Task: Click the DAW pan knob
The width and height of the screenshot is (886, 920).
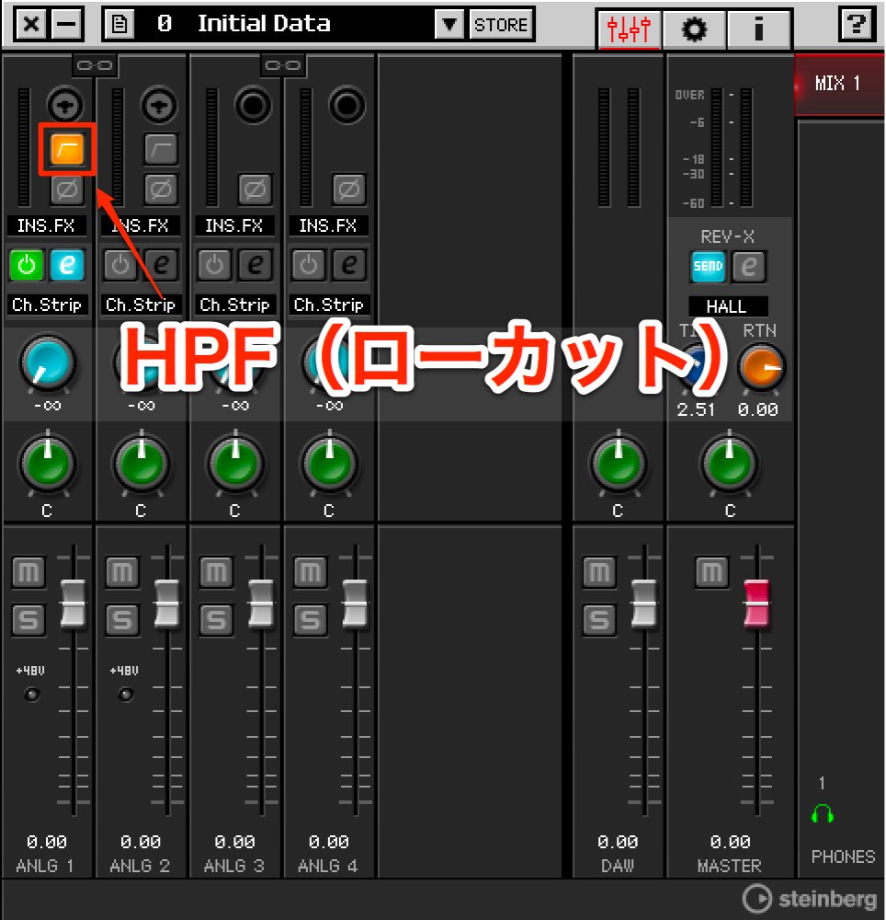Action: 619,464
